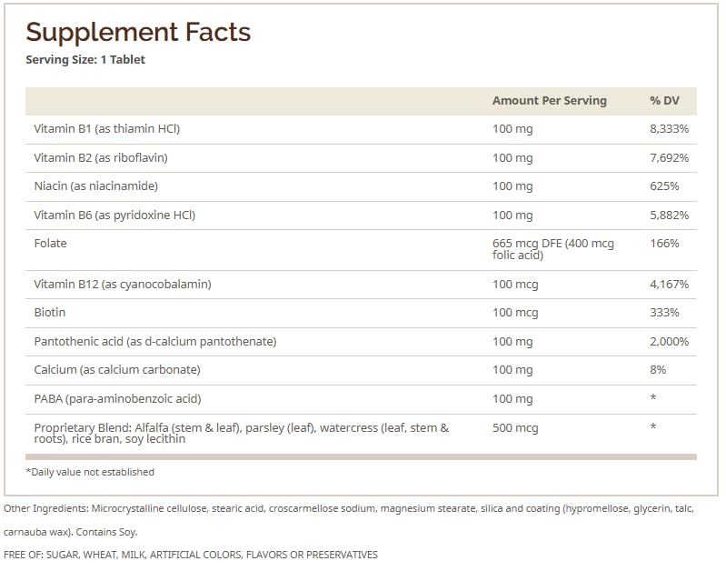726x561 pixels.
Task: Select the Calcium (as calcium carbonate) label
Action: [x=117, y=370]
